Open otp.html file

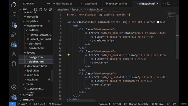(x=32, y=79)
